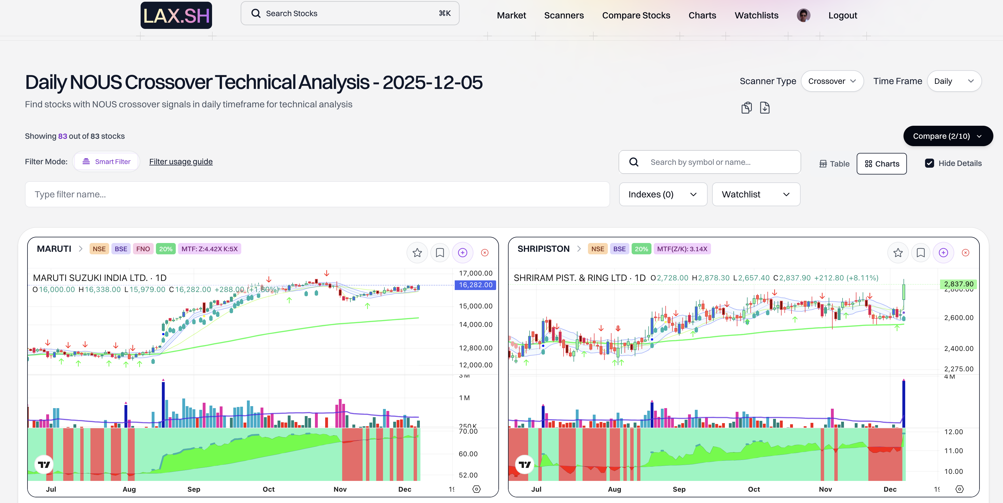The width and height of the screenshot is (1003, 503).
Task: Open the Filter usage guide link
Action: (181, 161)
